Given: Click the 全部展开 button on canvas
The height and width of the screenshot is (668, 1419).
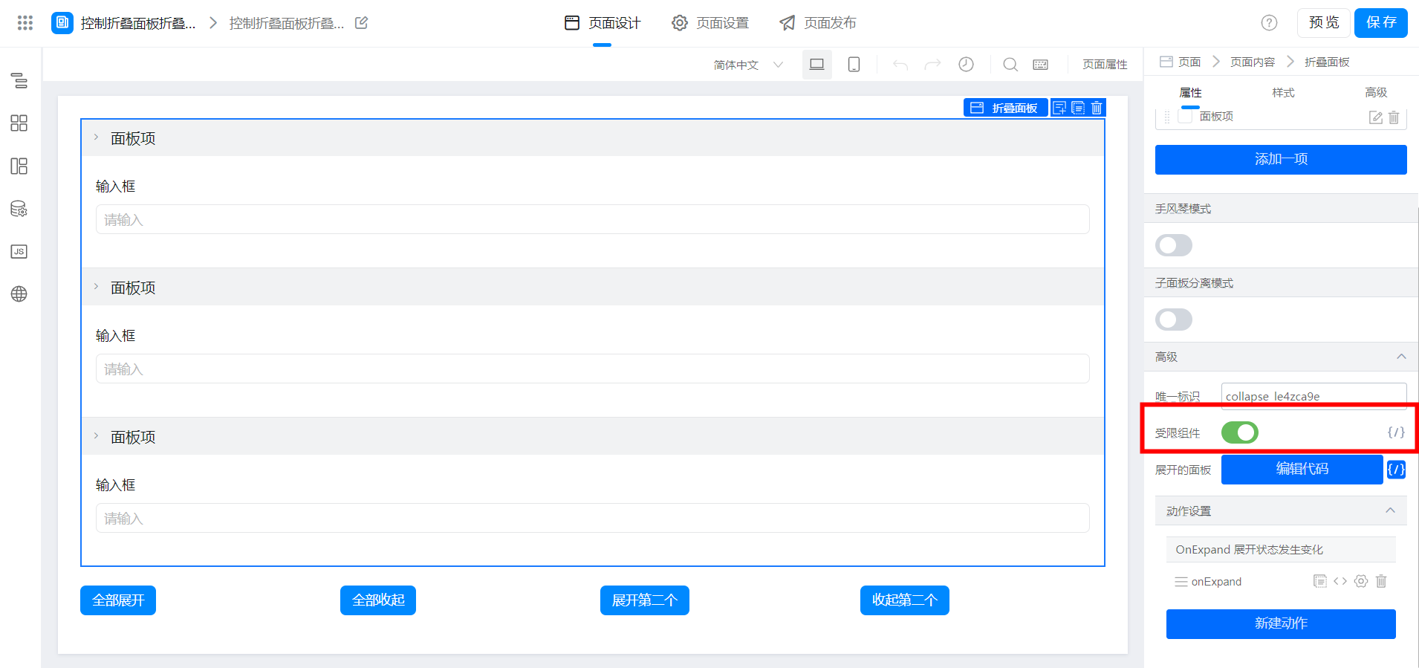Looking at the screenshot, I should [118, 600].
